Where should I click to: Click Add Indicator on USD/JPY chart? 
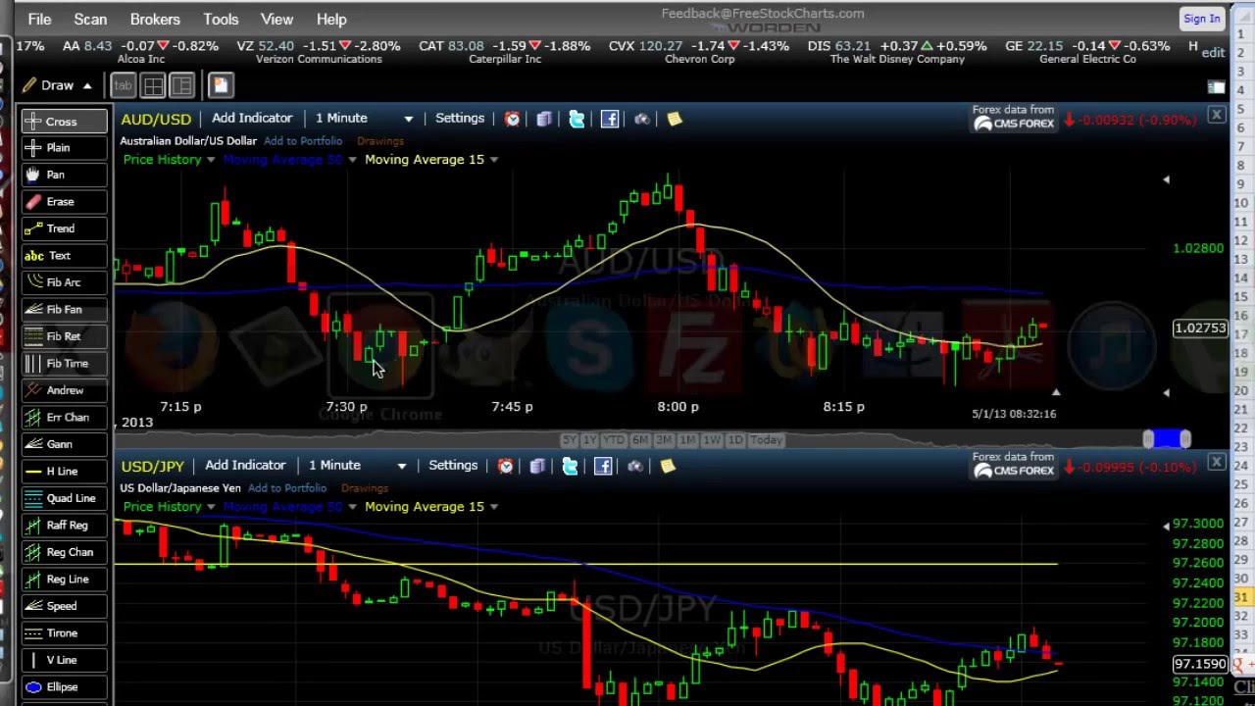click(245, 465)
